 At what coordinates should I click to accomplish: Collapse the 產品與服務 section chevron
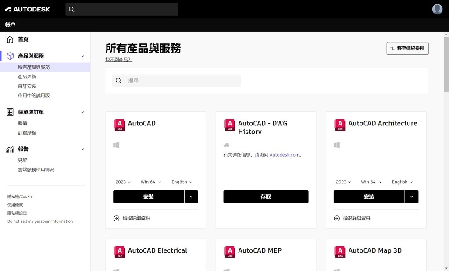(83, 56)
